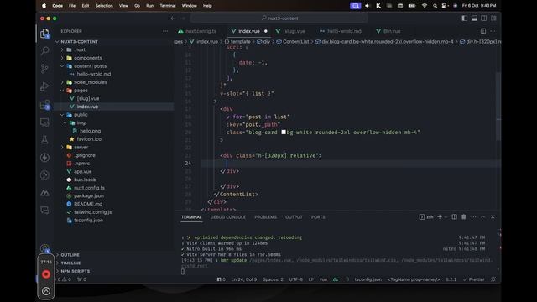Open notifications bell in status bar
Viewport: 537px width, 302px height.
point(493,279)
